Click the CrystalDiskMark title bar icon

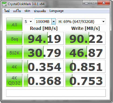point(4,4)
